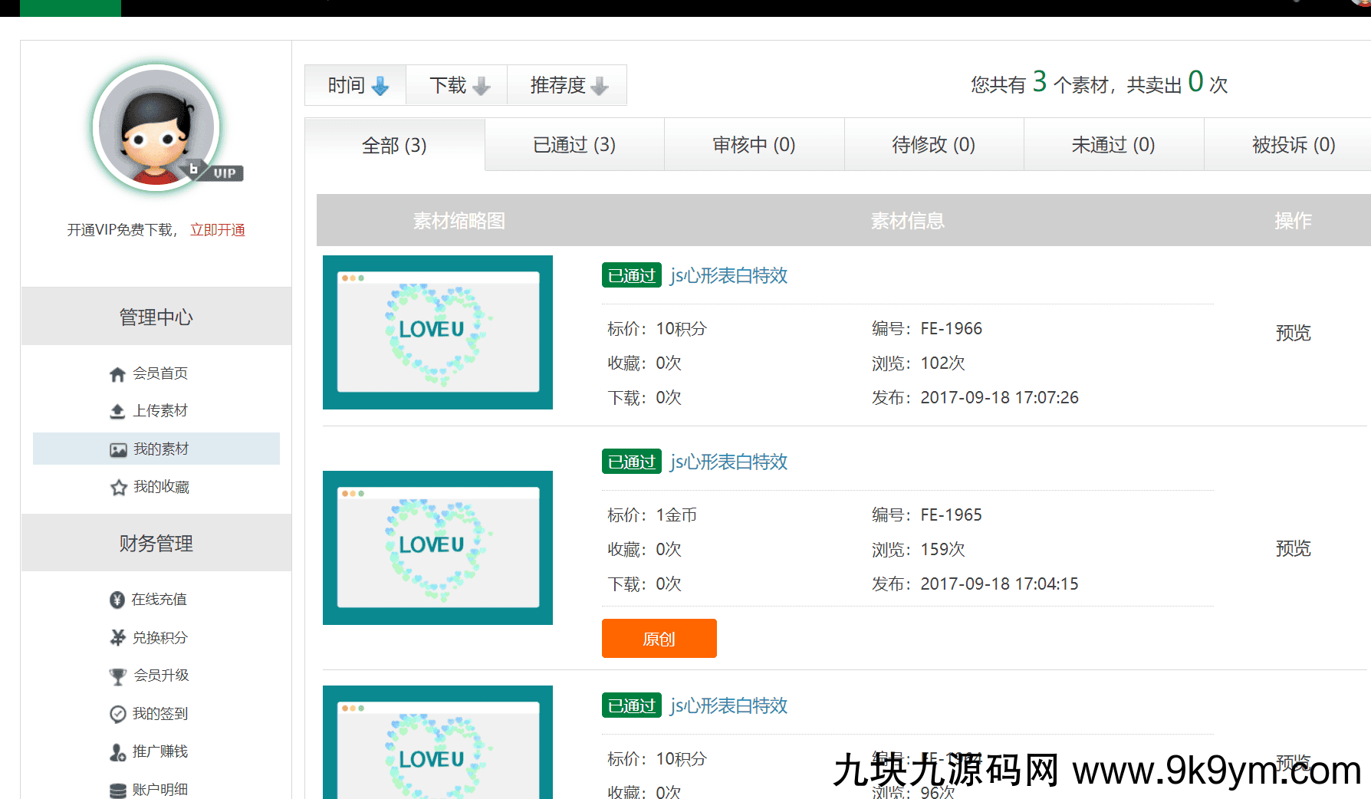Viewport: 1371px width, 799px height.
Task: Click the coin icon beside 在线充值
Action: (117, 600)
